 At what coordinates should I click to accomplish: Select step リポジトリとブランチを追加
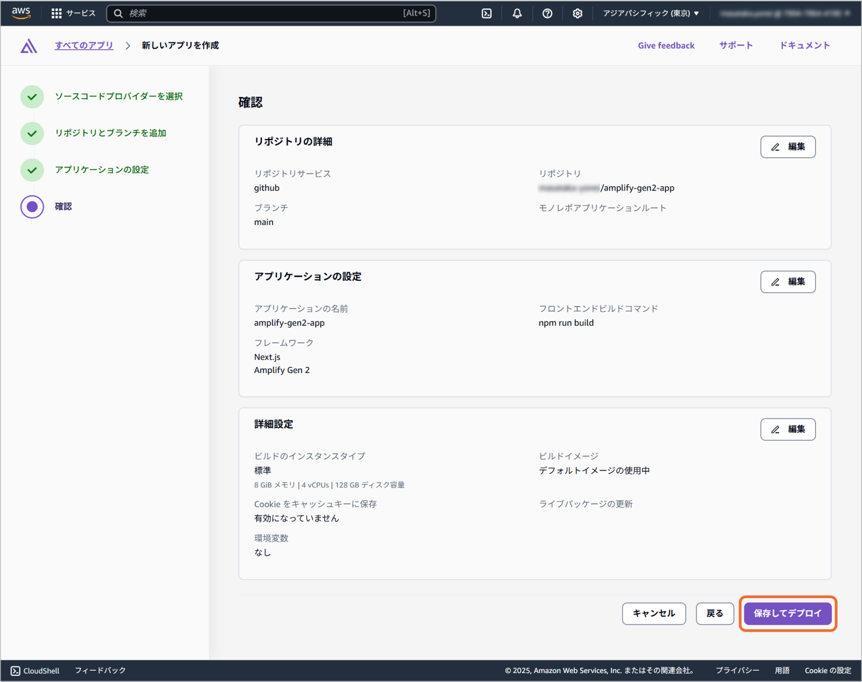click(111, 133)
